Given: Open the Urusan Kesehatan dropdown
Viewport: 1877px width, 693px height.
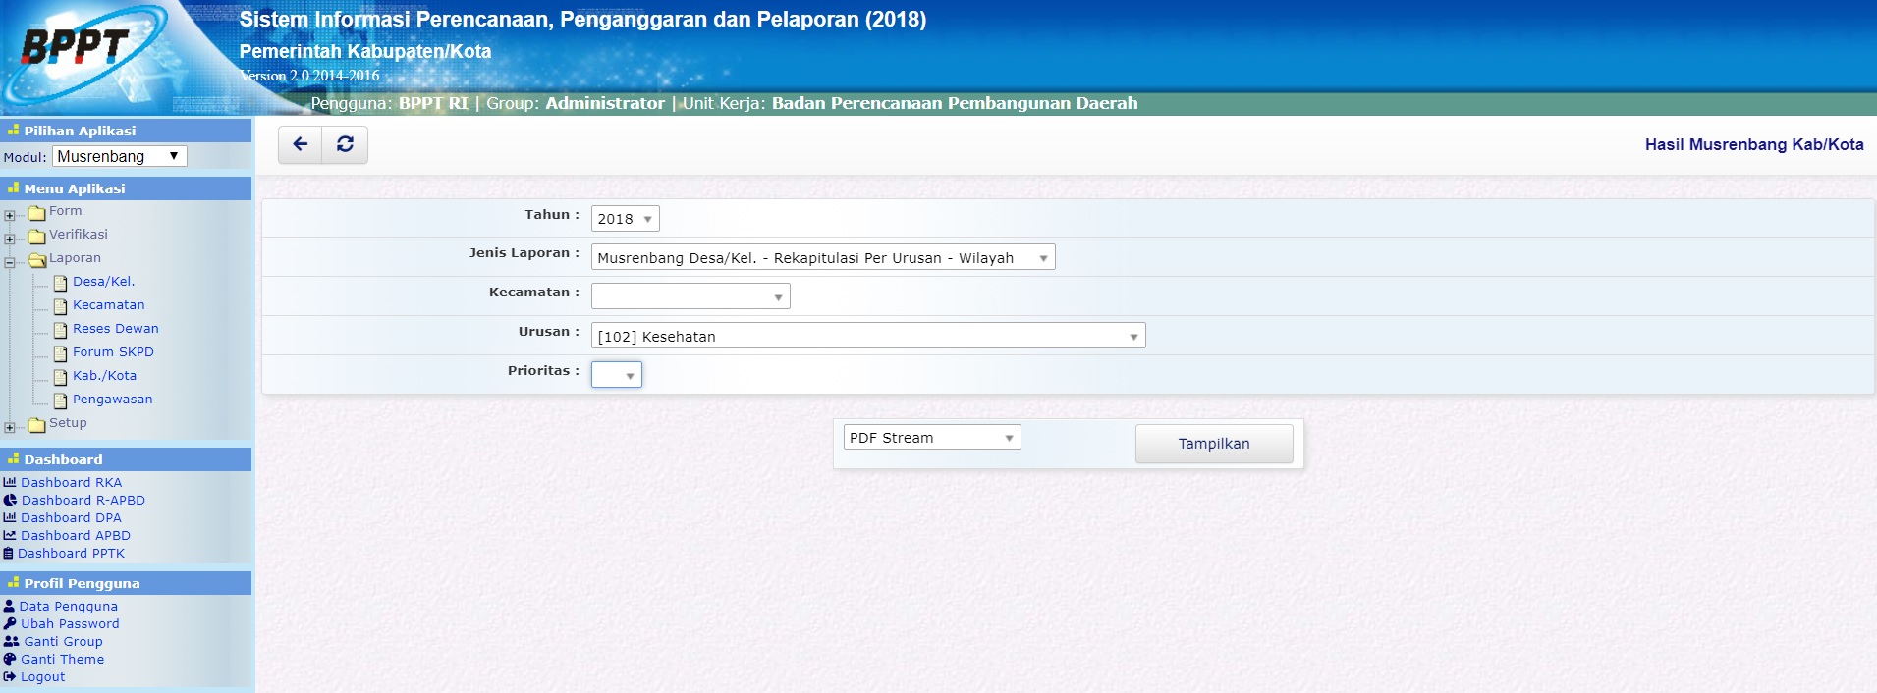Looking at the screenshot, I should click(867, 337).
